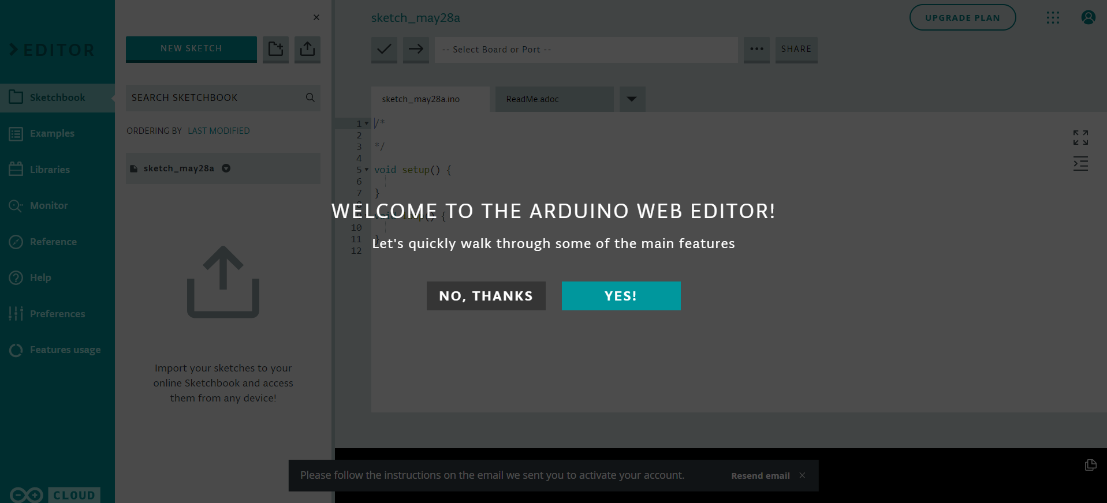Click the Reference compass icon
This screenshot has height=503, width=1107.
(x=16, y=242)
